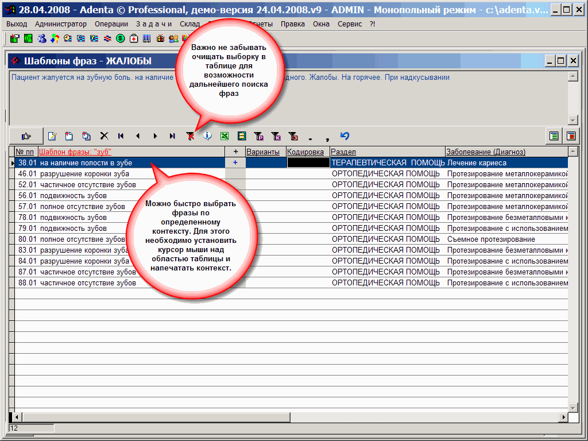Click the filter icon labeled P
This screenshot has height=441, width=588.
point(259,136)
